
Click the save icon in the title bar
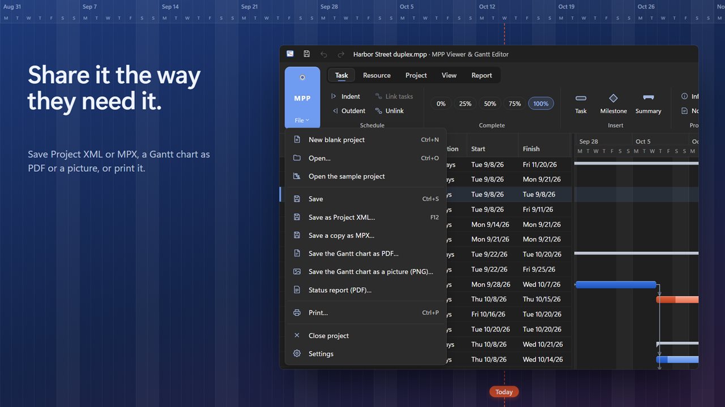306,54
